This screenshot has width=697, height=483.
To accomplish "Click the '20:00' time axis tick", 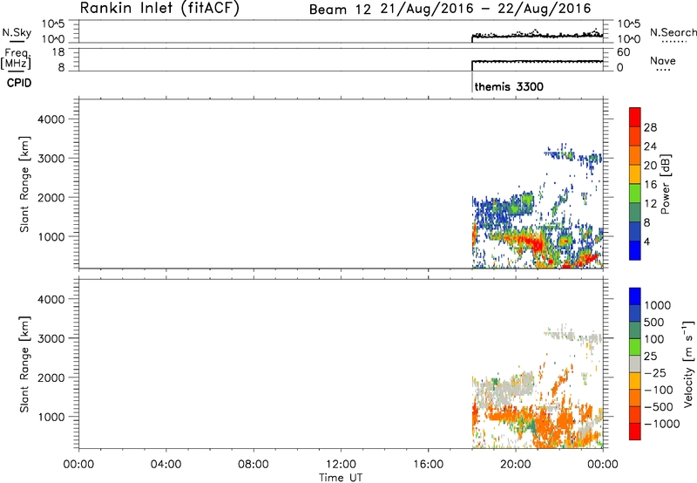I will pos(516,465).
